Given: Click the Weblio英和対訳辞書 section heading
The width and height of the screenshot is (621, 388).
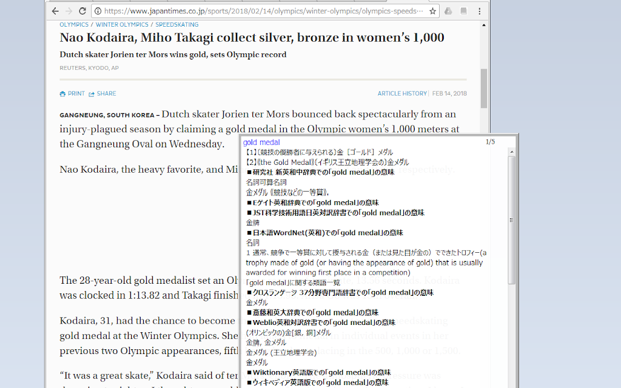Looking at the screenshot, I should click(x=321, y=323).
